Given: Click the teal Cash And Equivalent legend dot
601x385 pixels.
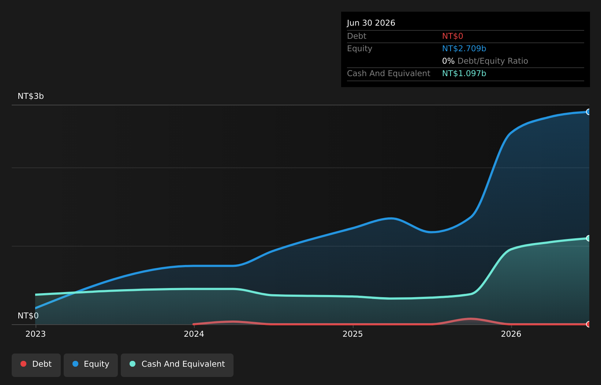Looking at the screenshot, I should point(132,364).
